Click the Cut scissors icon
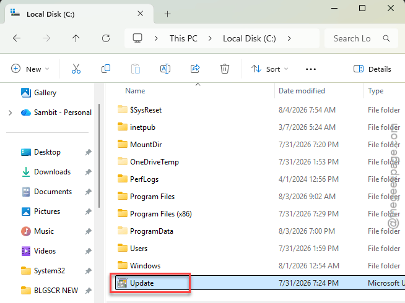The height and width of the screenshot is (303, 405). pyautogui.click(x=76, y=69)
